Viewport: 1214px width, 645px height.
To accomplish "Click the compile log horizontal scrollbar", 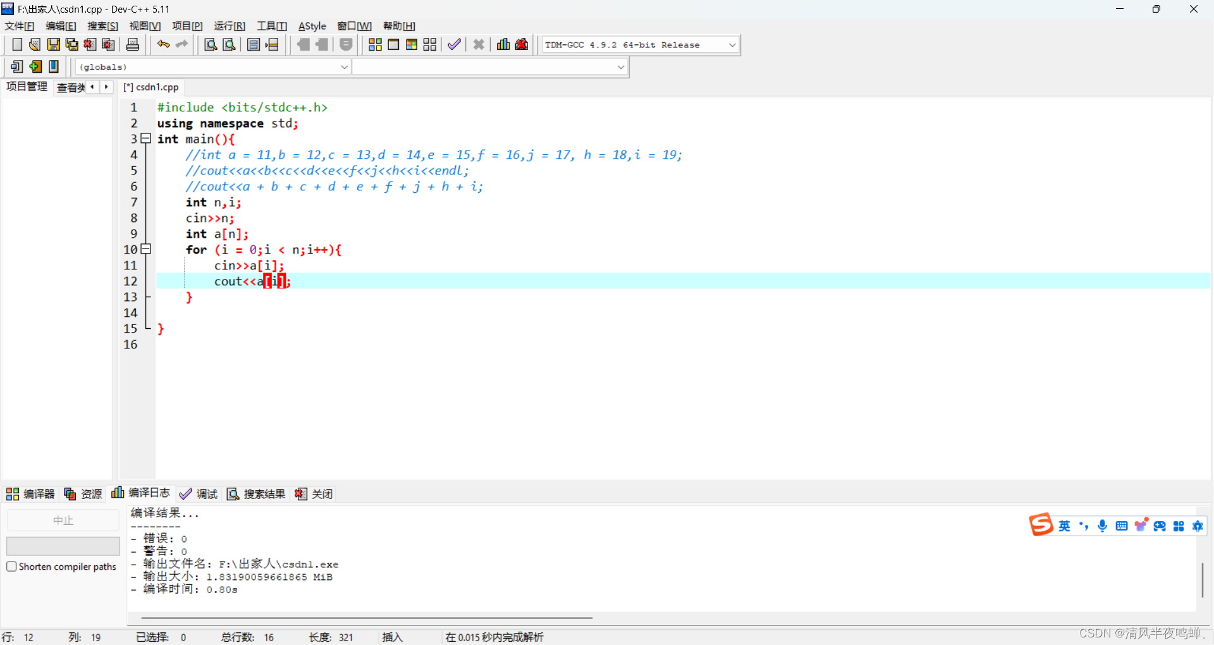I will [x=367, y=618].
